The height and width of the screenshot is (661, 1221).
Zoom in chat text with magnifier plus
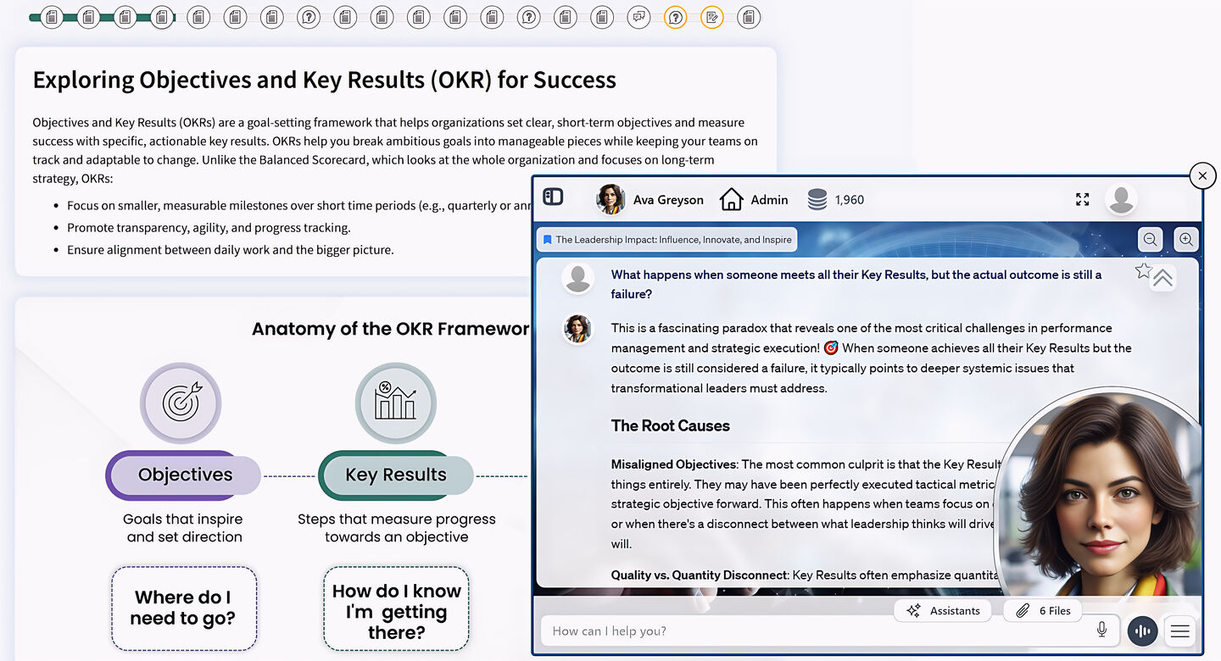click(1186, 240)
